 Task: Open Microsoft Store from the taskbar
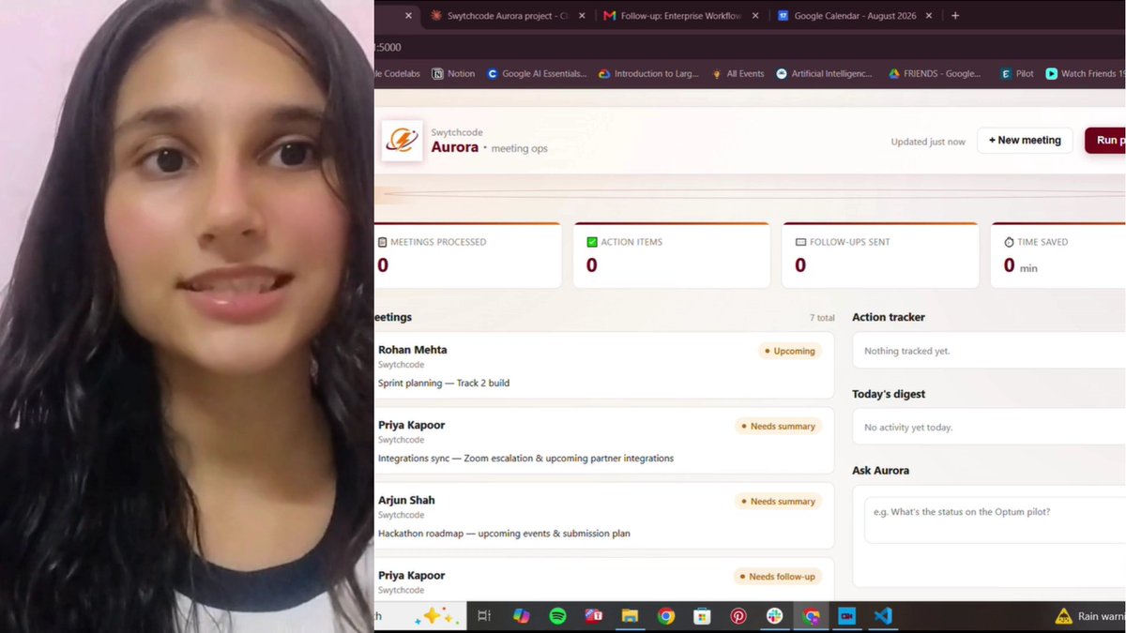click(x=702, y=616)
